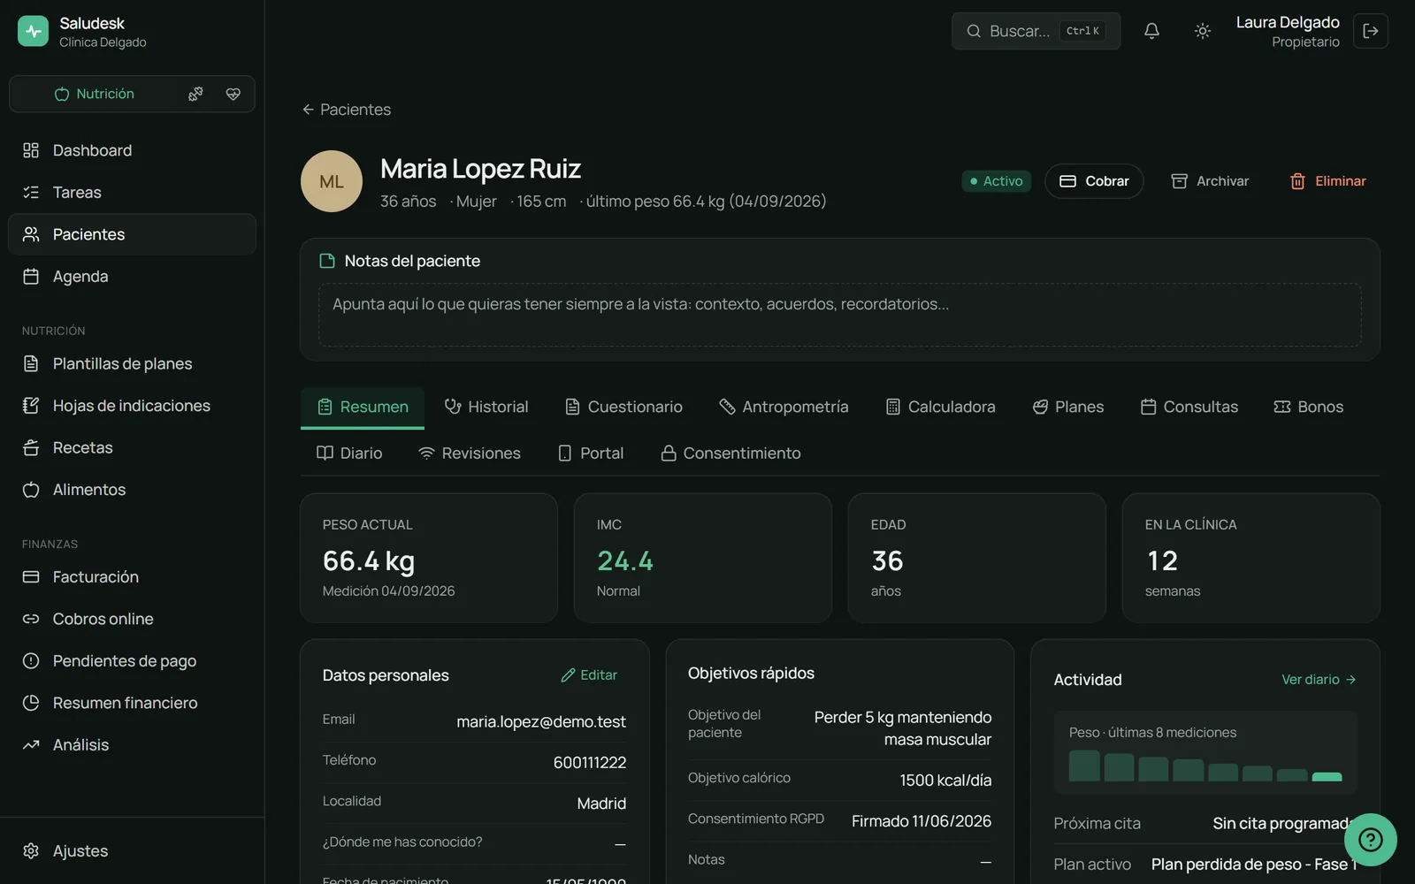Switch to the Consentimiento tab

pyautogui.click(x=731, y=453)
